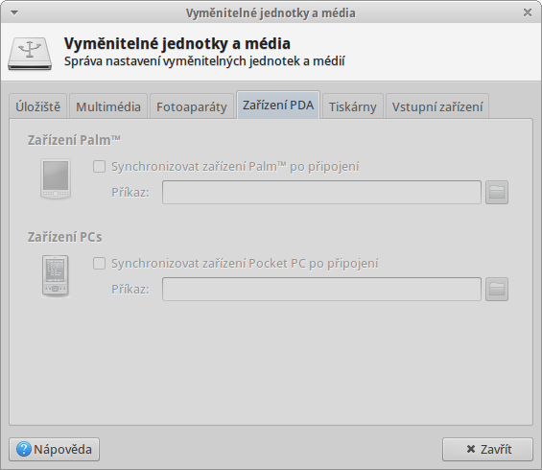This screenshot has width=542, height=470.
Task: Switch to the Úložiště tab
Action: [x=38, y=106]
